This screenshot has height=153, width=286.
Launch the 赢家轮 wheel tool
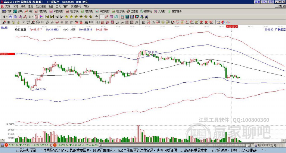click(146, 11)
